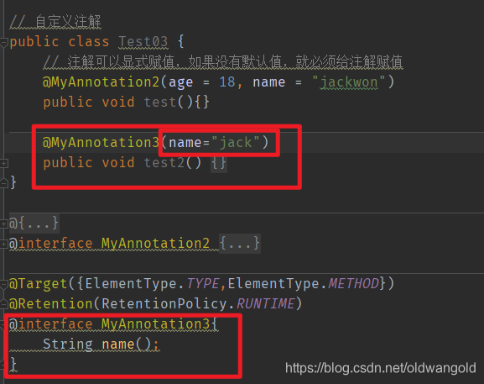Click the "jackwon" string literal

coord(348,82)
